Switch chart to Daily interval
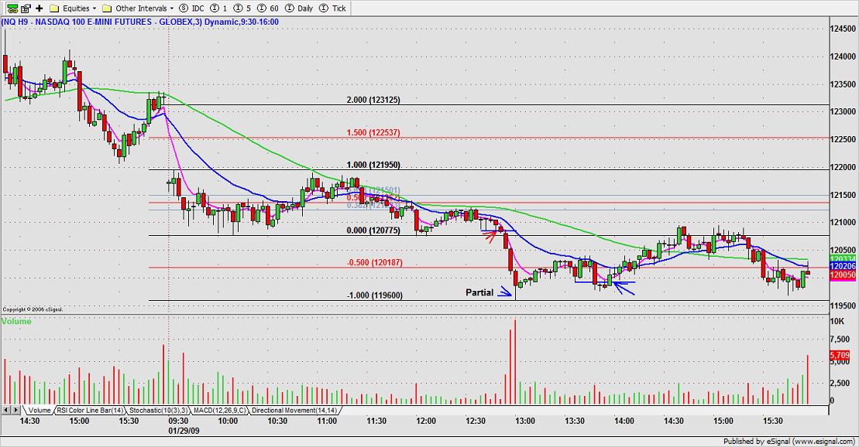This screenshot has width=859, height=447. tap(301, 9)
